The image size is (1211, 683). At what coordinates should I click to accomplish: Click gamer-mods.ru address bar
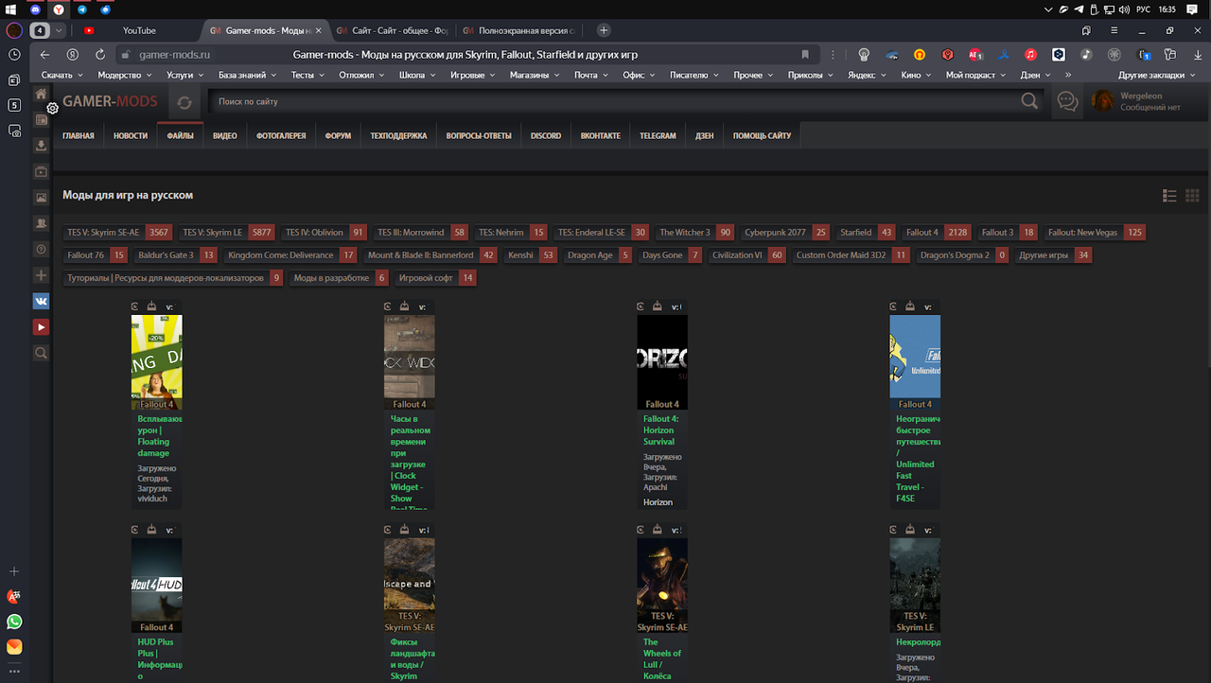174,55
